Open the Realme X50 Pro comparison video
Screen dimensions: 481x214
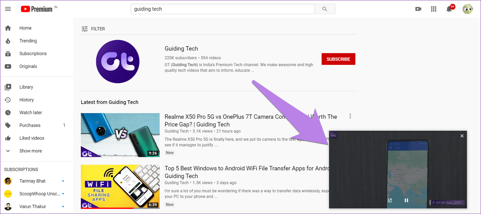[x=120, y=135]
